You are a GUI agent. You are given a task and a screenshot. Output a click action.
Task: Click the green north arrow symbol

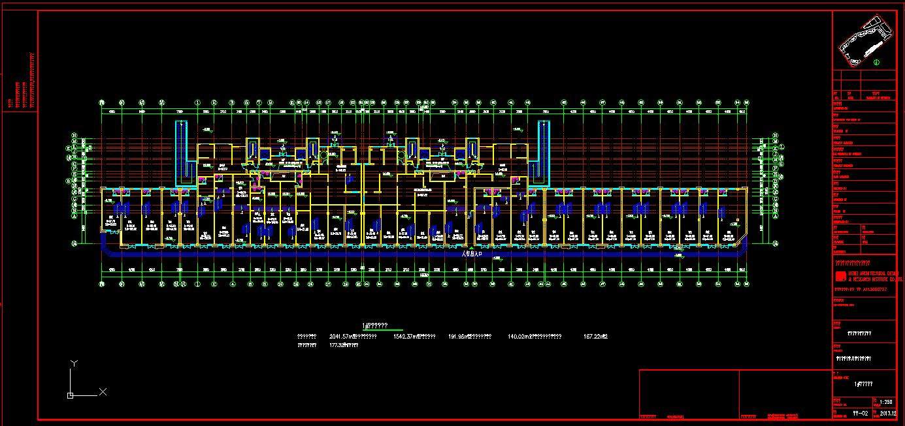[x=876, y=63]
